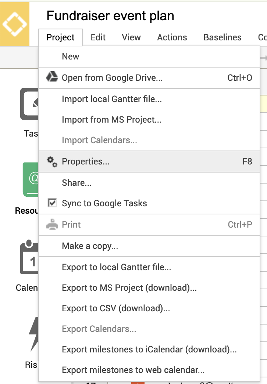Viewport: 267px width, 384px height.
Task: Click Export Calendars menu entry
Action: coord(149,329)
